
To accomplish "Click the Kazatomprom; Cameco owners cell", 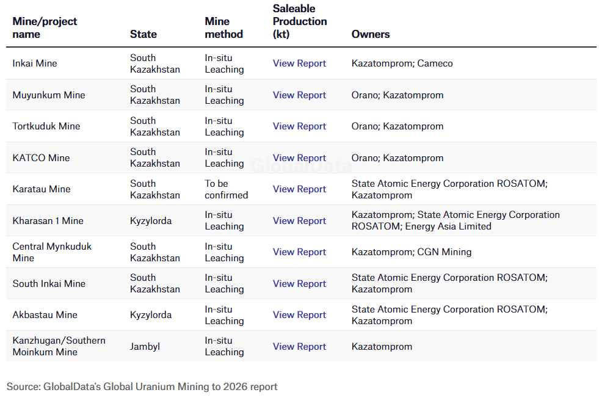I will [402, 63].
